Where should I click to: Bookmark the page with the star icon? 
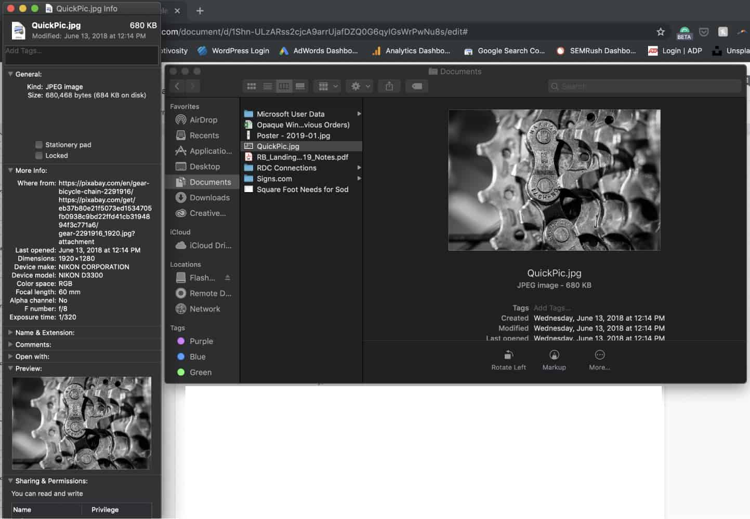click(x=660, y=32)
